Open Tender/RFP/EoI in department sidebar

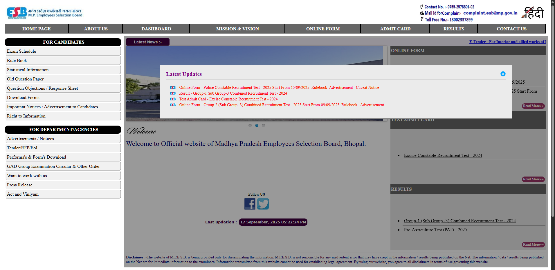[22, 148]
